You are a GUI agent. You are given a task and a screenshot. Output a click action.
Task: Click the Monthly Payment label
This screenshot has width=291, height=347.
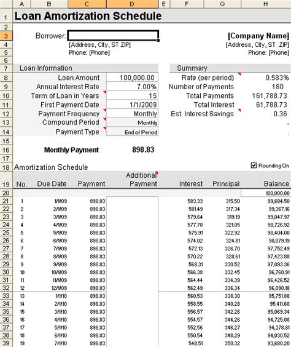point(71,150)
